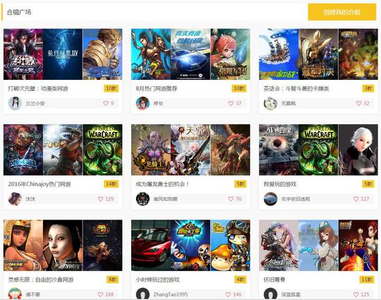Click the 11款 game count badge
The image size is (381, 300).
[x=366, y=280]
